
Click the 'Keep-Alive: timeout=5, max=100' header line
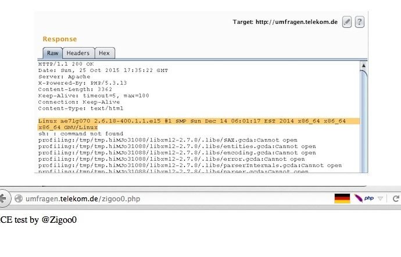coord(94,96)
